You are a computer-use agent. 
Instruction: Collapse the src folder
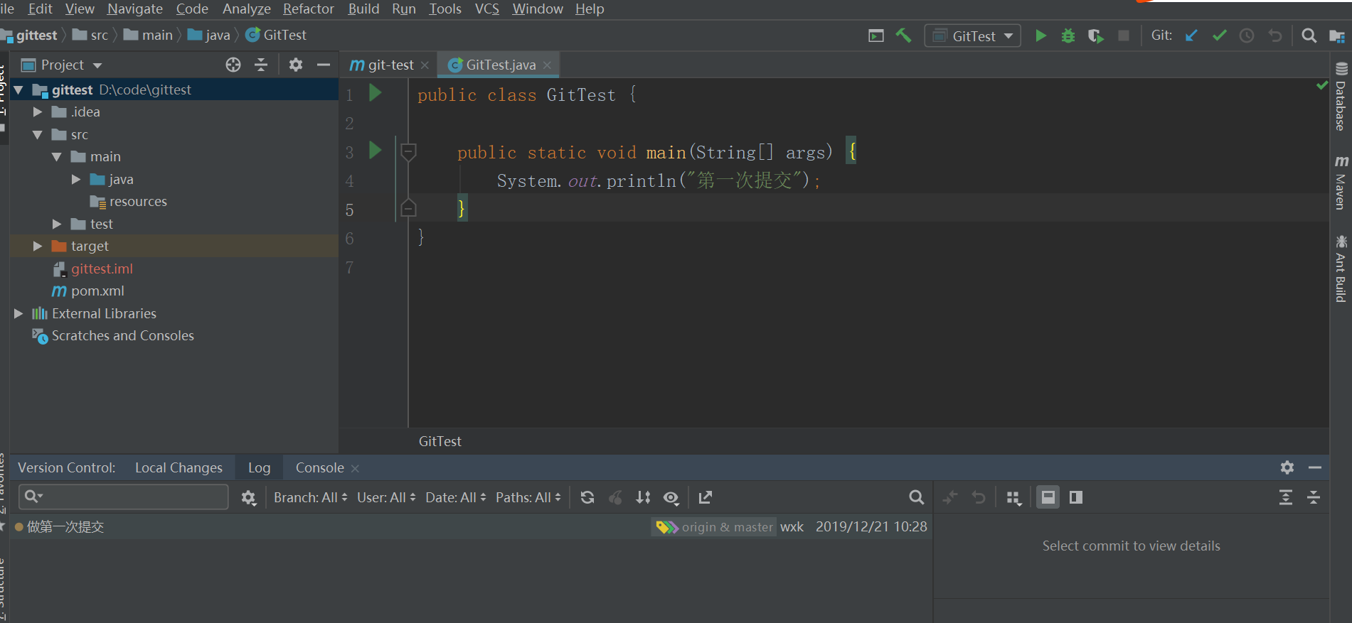[38, 134]
